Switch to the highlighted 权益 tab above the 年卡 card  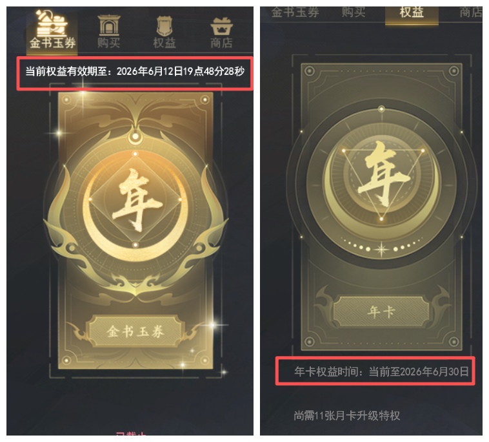point(412,12)
